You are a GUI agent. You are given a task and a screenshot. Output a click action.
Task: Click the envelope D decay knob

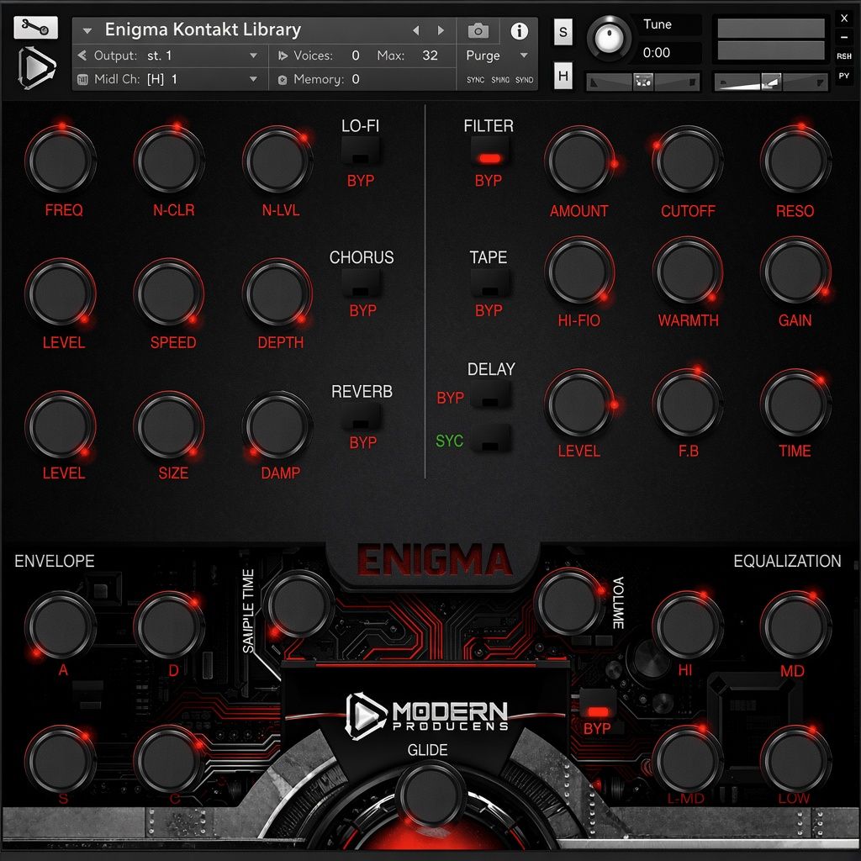[x=169, y=625]
